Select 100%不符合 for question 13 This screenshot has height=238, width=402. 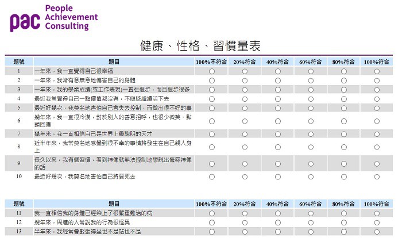[x=212, y=231]
